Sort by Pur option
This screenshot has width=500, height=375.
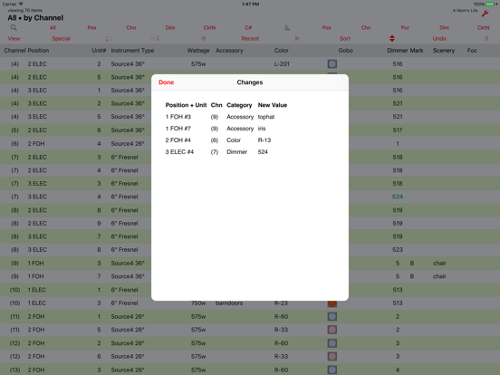point(405,28)
